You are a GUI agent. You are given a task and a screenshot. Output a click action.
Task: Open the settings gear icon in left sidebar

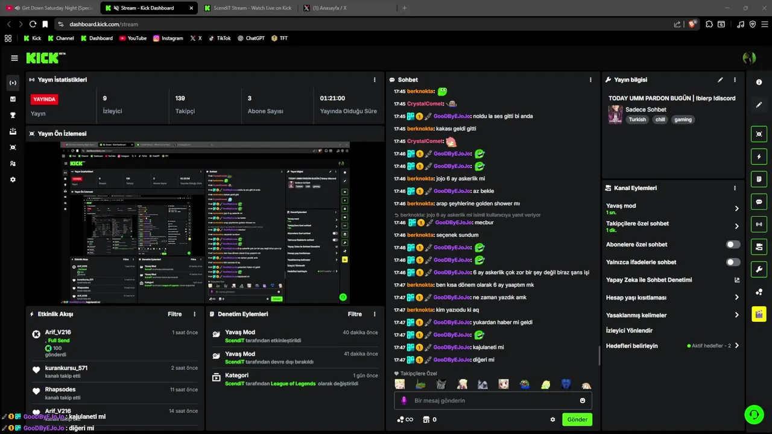coord(13,180)
